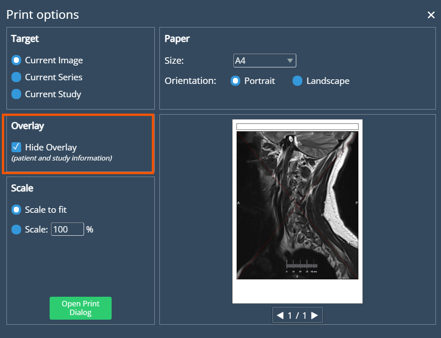The image size is (441, 338).
Task: Close the Print options dialog
Action: (x=431, y=15)
